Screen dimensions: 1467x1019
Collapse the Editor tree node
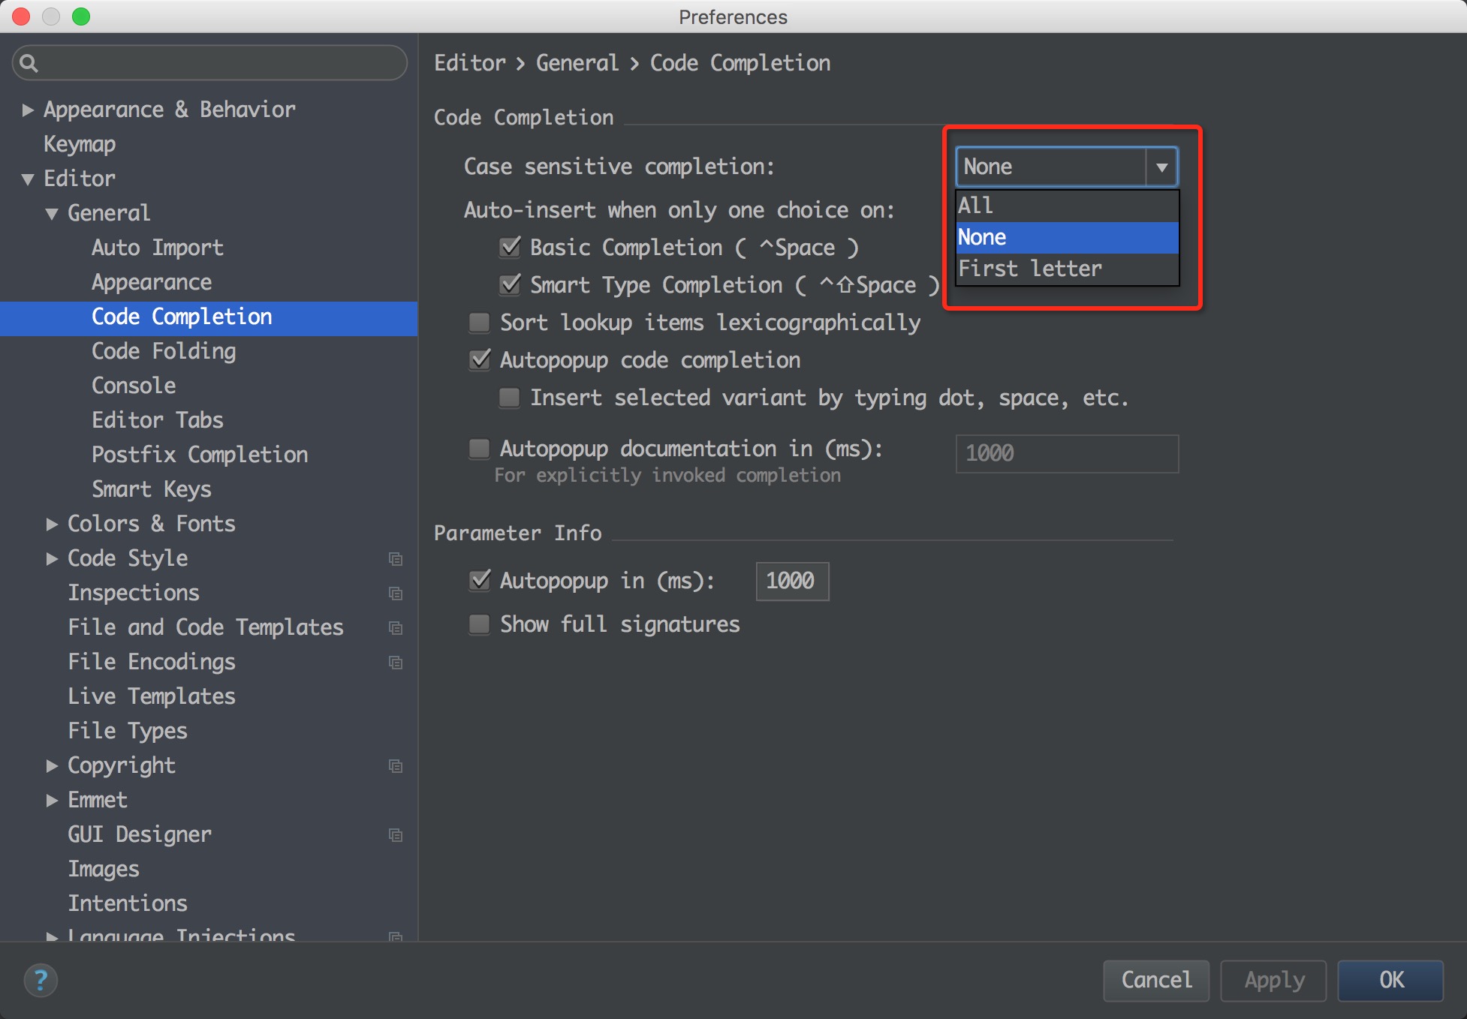pyautogui.click(x=28, y=179)
